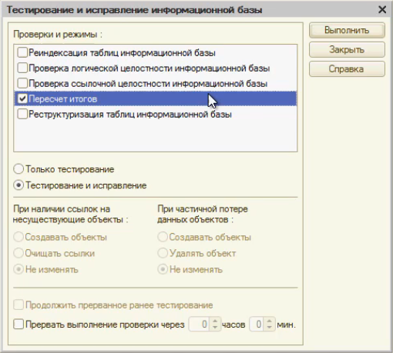The height and width of the screenshot is (353, 393).
Task: Click the Закрыть button
Action: (347, 49)
